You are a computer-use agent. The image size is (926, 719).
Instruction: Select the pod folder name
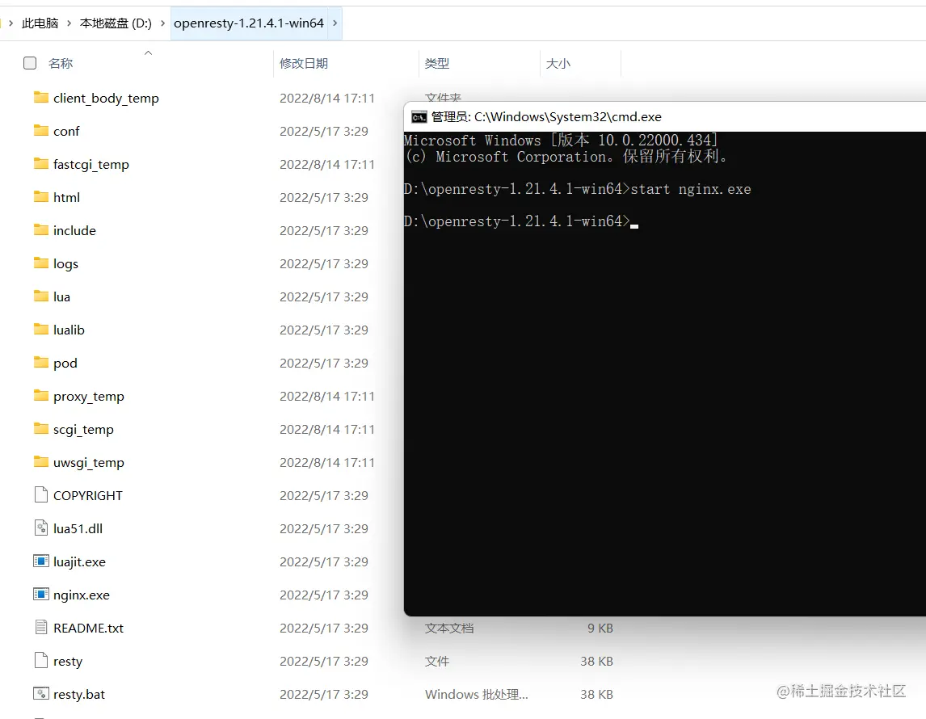click(65, 363)
